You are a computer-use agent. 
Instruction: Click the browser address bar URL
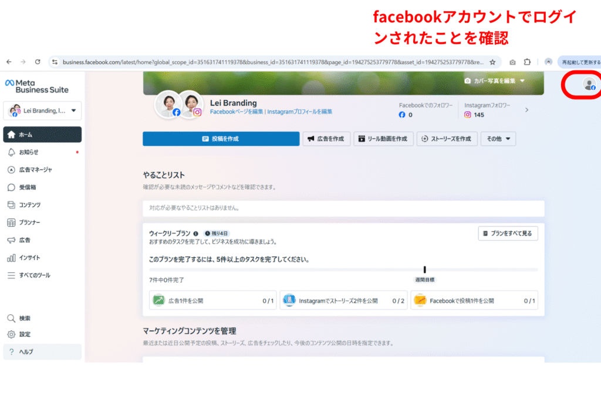[270, 61]
